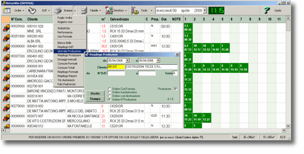Click truck icon for row 003519 001
This screenshot has height=154, width=304.
tap(6, 98)
